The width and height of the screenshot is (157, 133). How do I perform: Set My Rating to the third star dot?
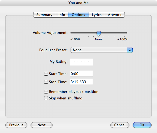click(81, 62)
